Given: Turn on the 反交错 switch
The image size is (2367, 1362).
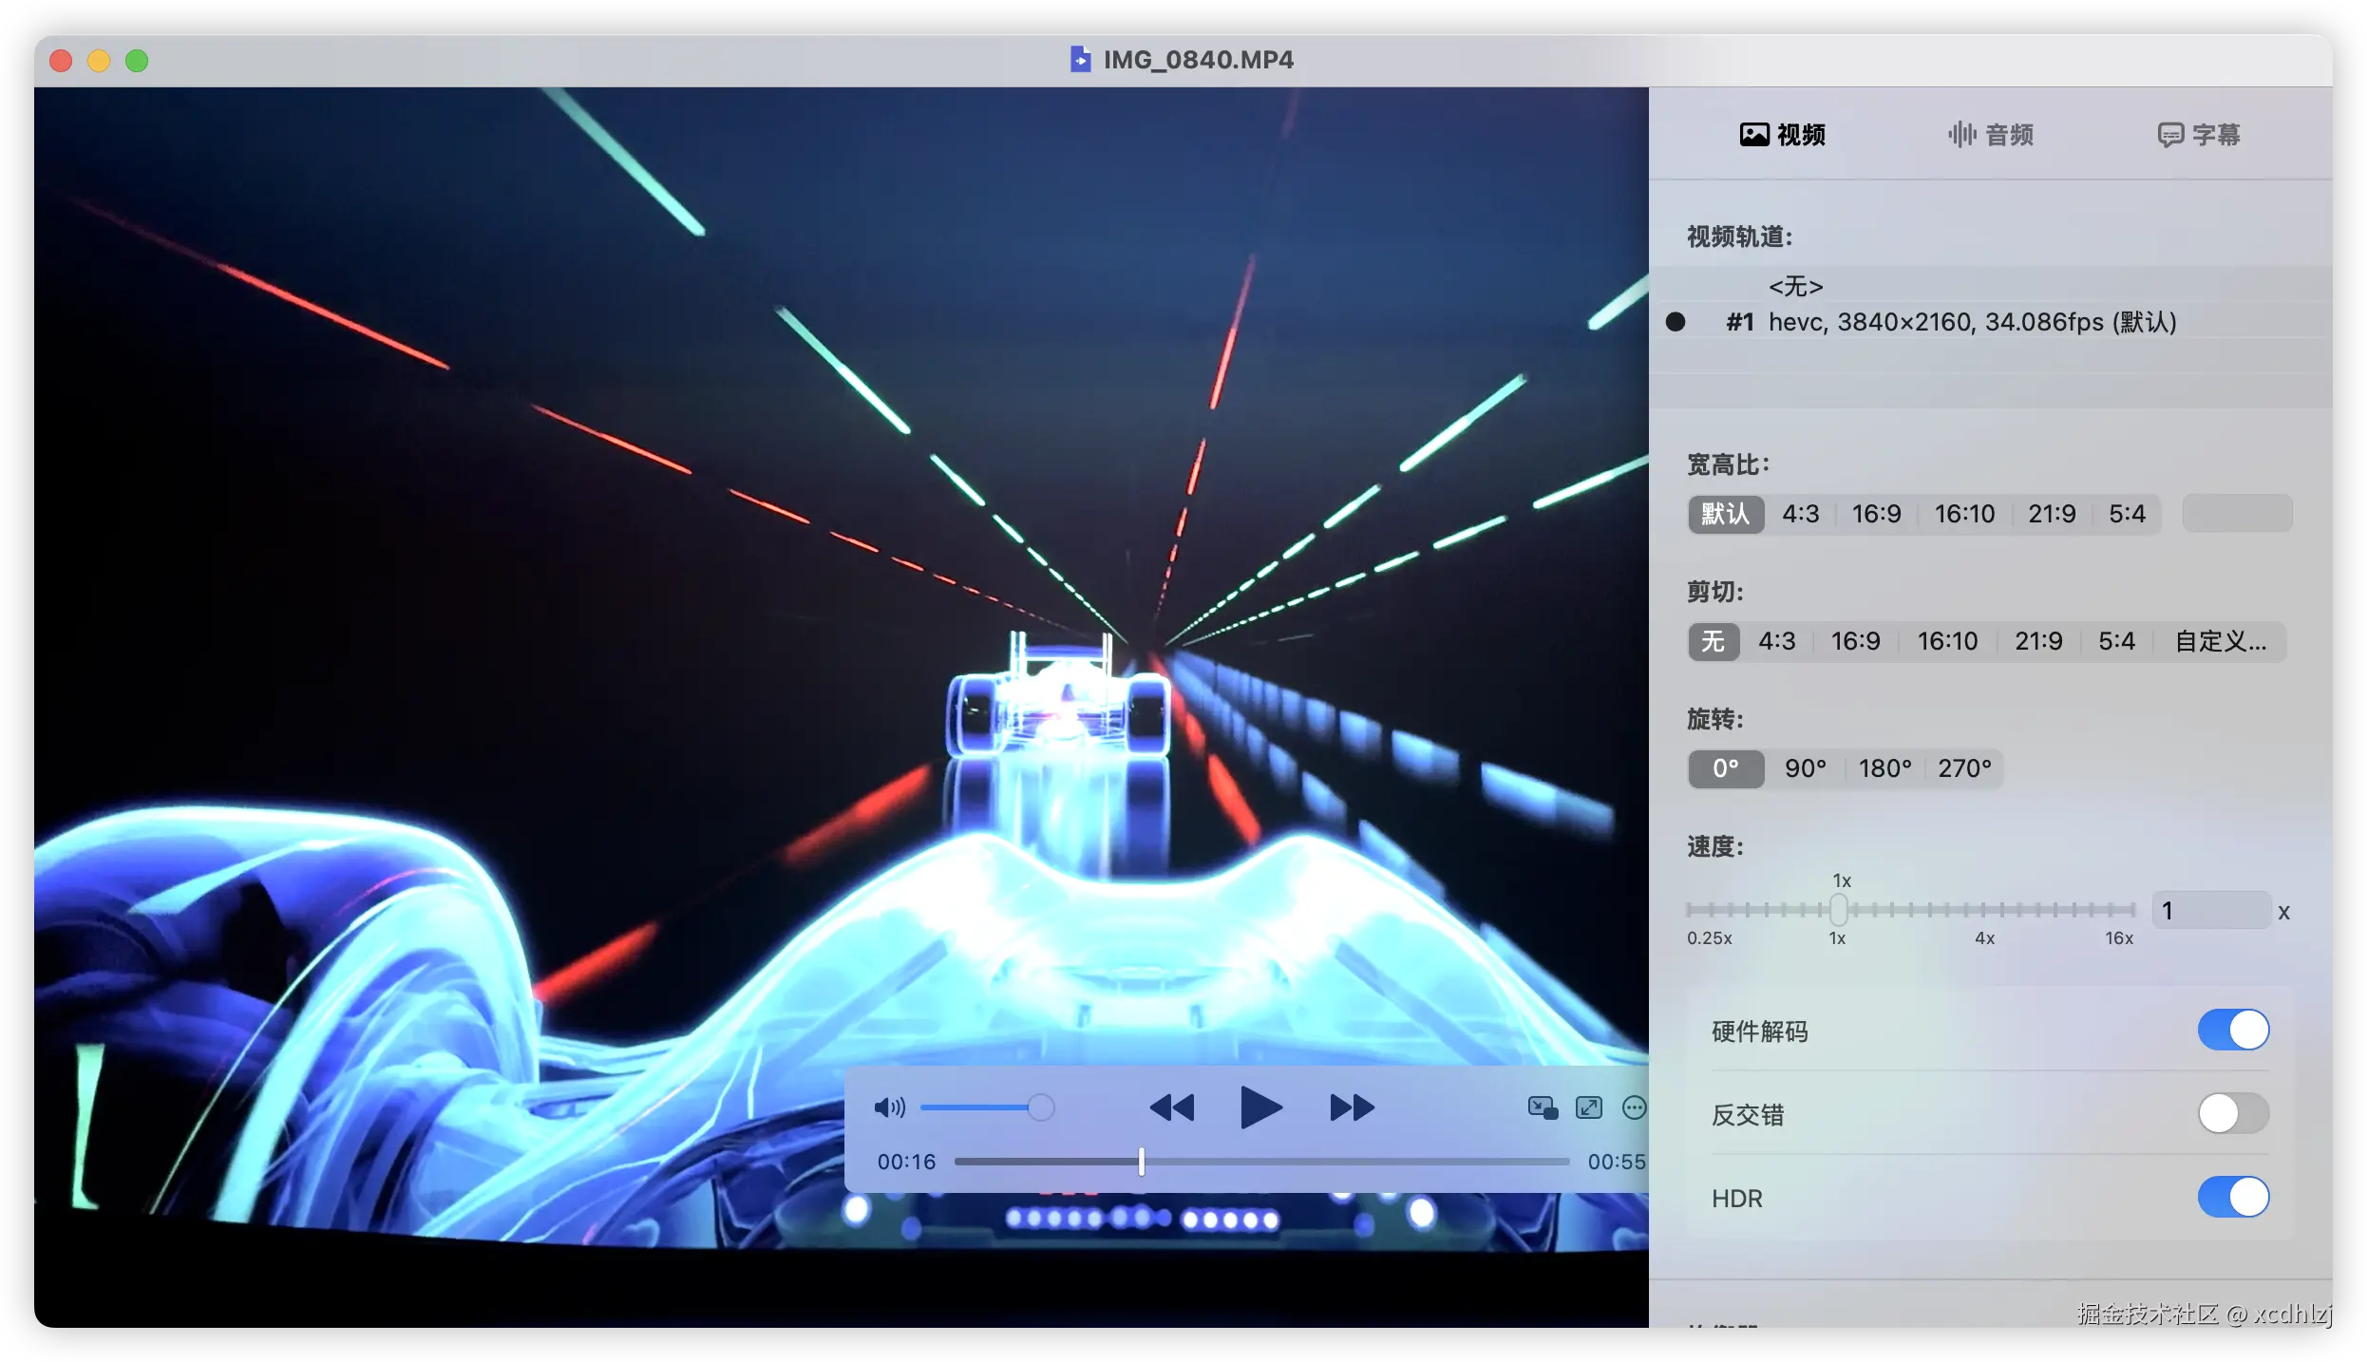Looking at the screenshot, I should 2232,1114.
